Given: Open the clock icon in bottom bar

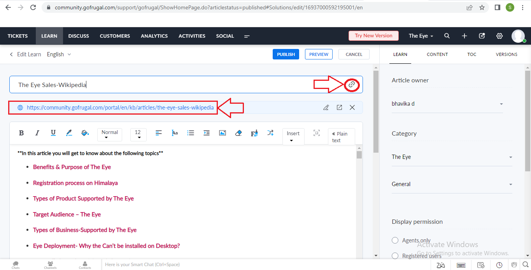Looking at the screenshot, I should [x=499, y=265].
